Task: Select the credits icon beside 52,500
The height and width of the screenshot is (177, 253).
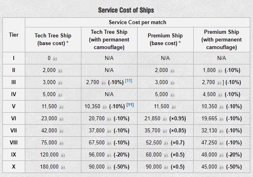Action: (x=165, y=143)
